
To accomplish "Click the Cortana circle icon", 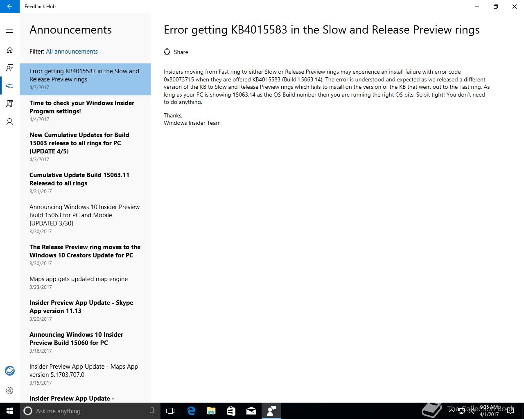I will [x=28, y=411].
